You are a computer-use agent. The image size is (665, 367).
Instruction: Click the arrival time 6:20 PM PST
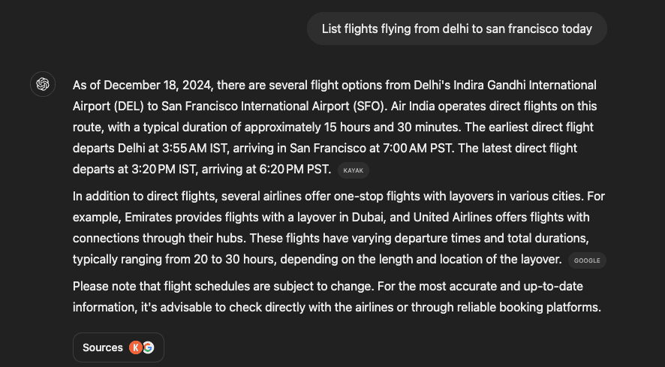(x=294, y=170)
